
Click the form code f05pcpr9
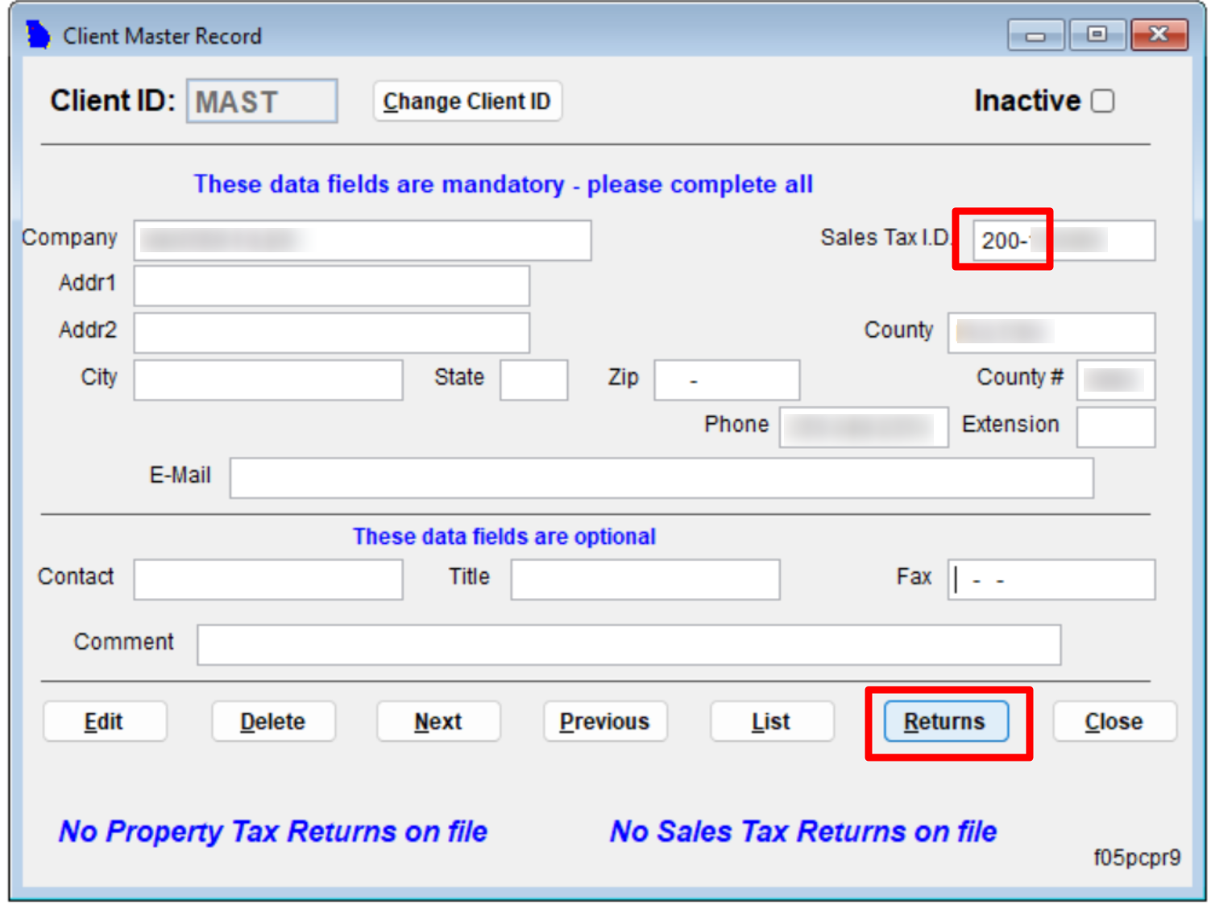pyautogui.click(x=1137, y=857)
